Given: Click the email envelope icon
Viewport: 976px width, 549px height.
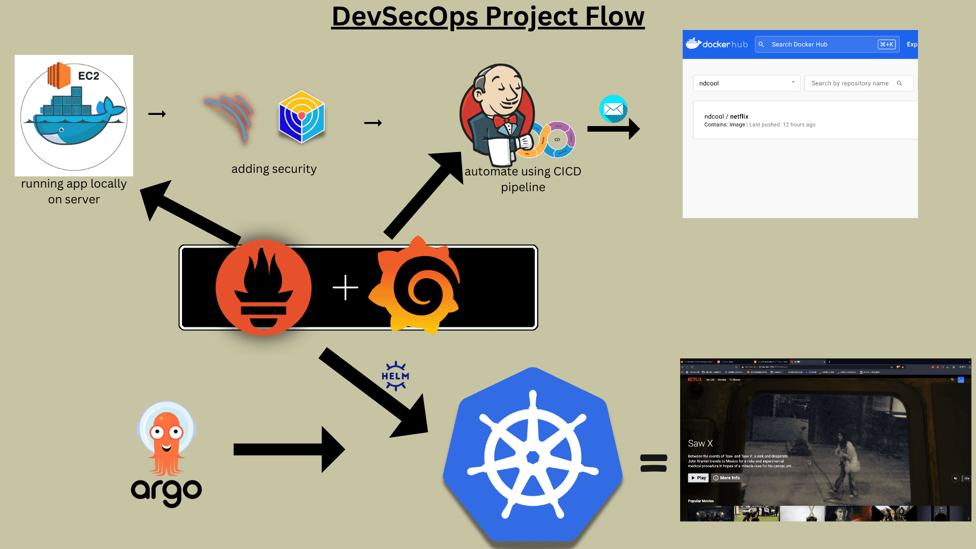Looking at the screenshot, I should click(613, 109).
